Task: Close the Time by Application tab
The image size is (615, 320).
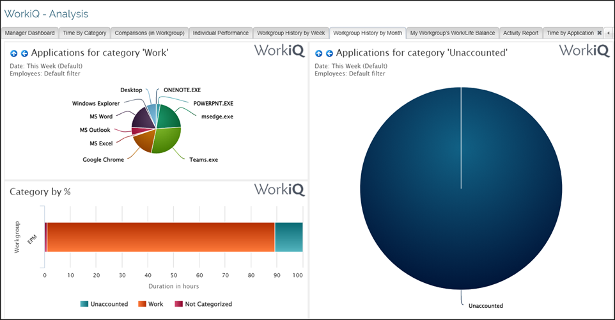Action: tap(599, 33)
